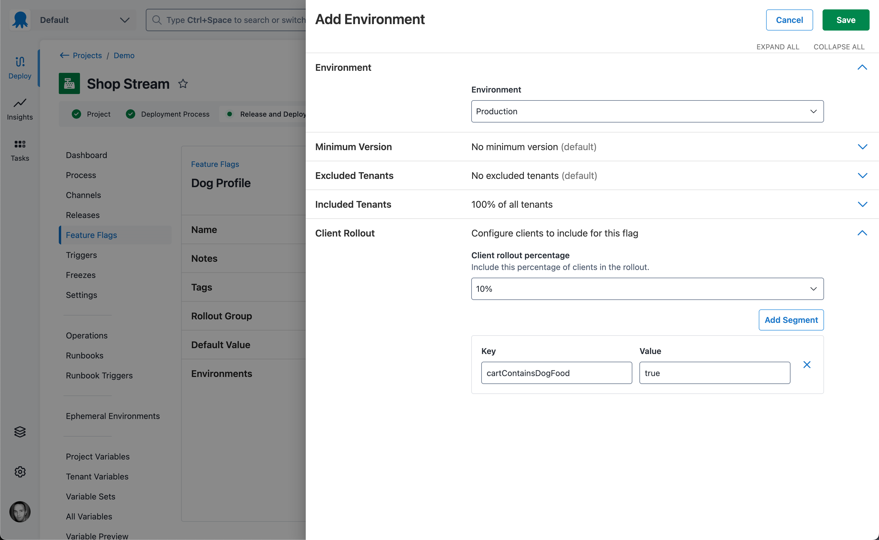
Task: Click the green check beside Deployment Process
Action: coord(131,114)
